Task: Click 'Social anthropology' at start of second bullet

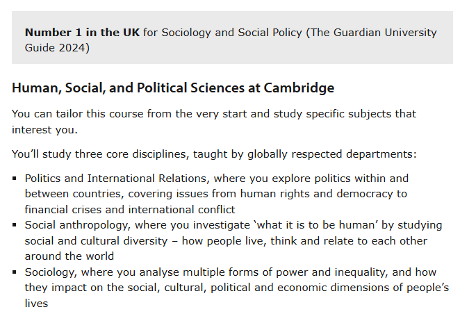Action: [x=76, y=225]
